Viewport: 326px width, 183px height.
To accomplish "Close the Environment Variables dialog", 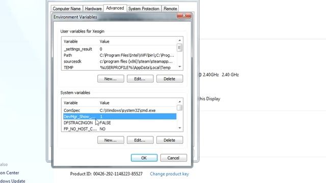I will pos(184,16).
